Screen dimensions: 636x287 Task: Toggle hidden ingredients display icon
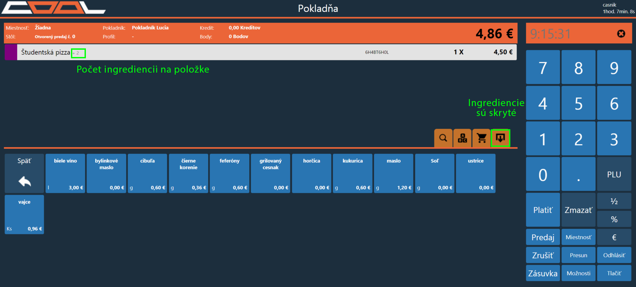(500, 138)
